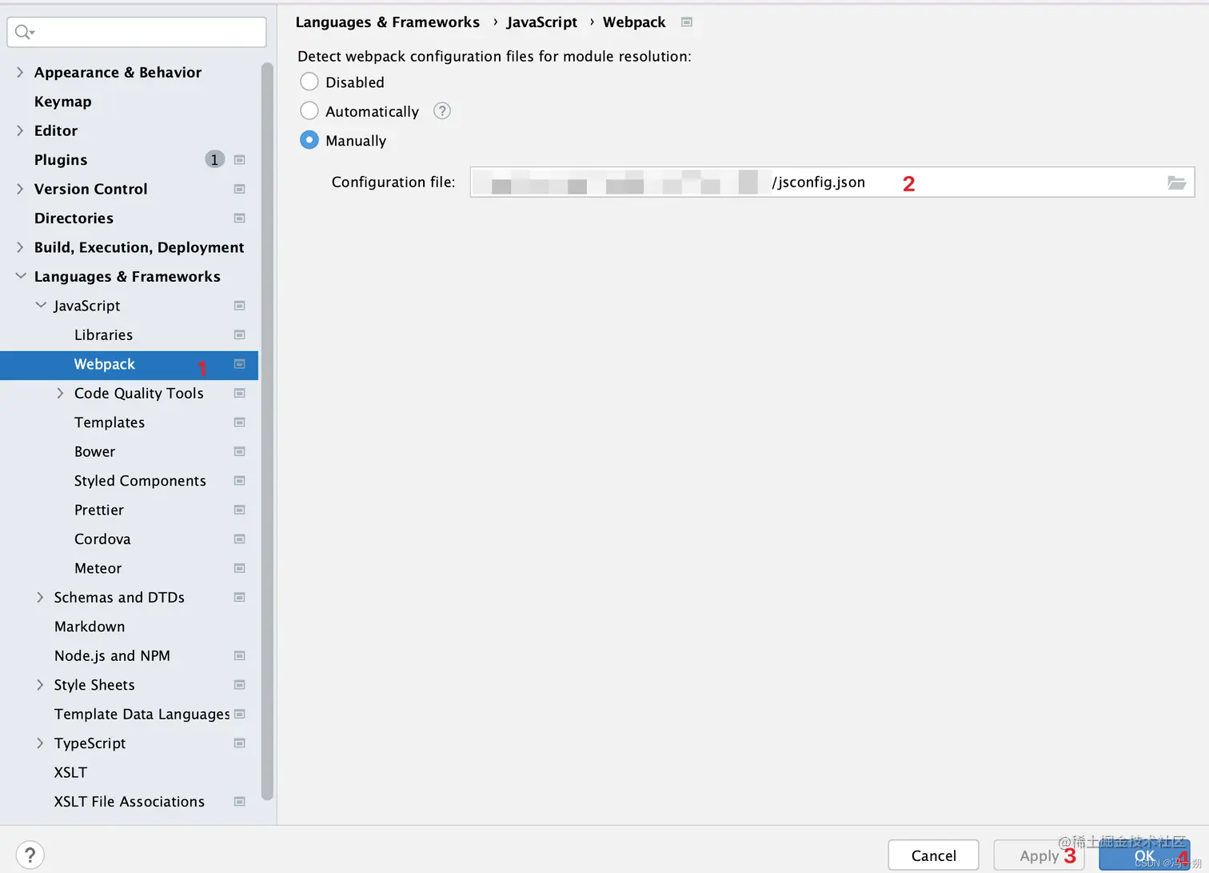Expand the Style Sheets node

(x=40, y=685)
